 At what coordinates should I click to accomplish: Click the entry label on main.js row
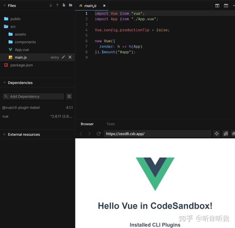click(x=55, y=57)
